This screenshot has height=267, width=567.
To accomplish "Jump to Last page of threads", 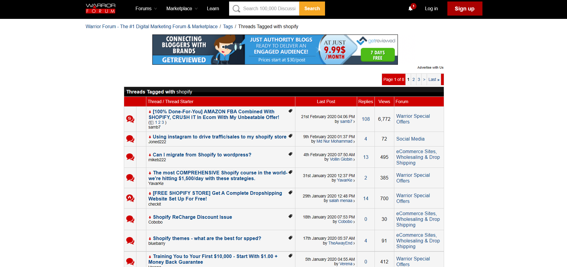I will coord(434,79).
